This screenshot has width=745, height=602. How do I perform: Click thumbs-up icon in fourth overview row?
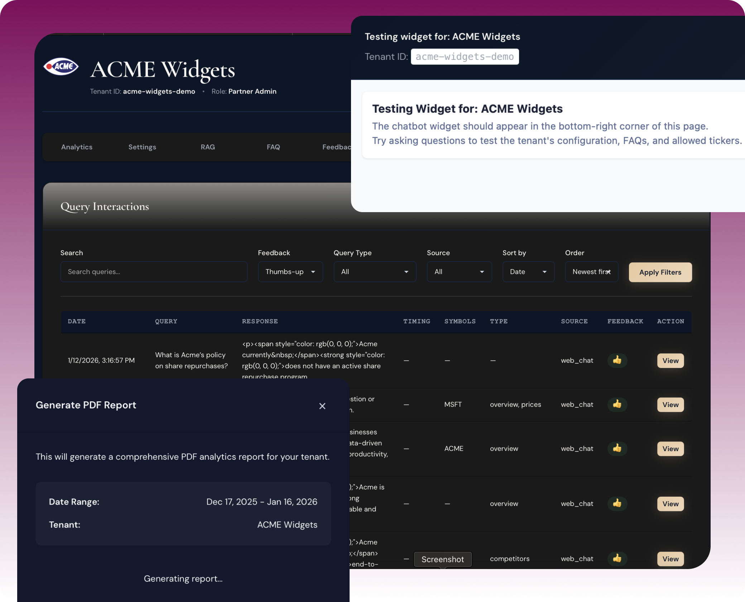coord(617,503)
